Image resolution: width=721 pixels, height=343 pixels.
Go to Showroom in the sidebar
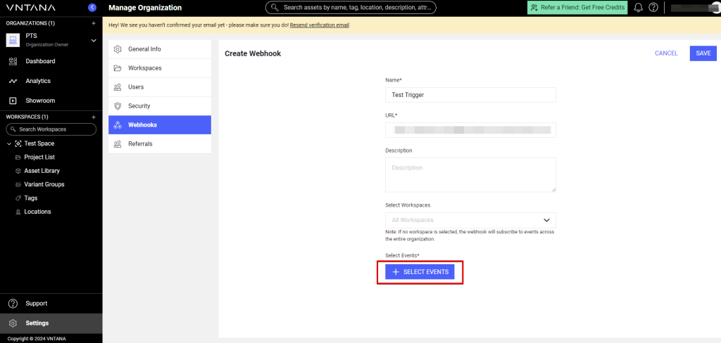pyautogui.click(x=40, y=101)
